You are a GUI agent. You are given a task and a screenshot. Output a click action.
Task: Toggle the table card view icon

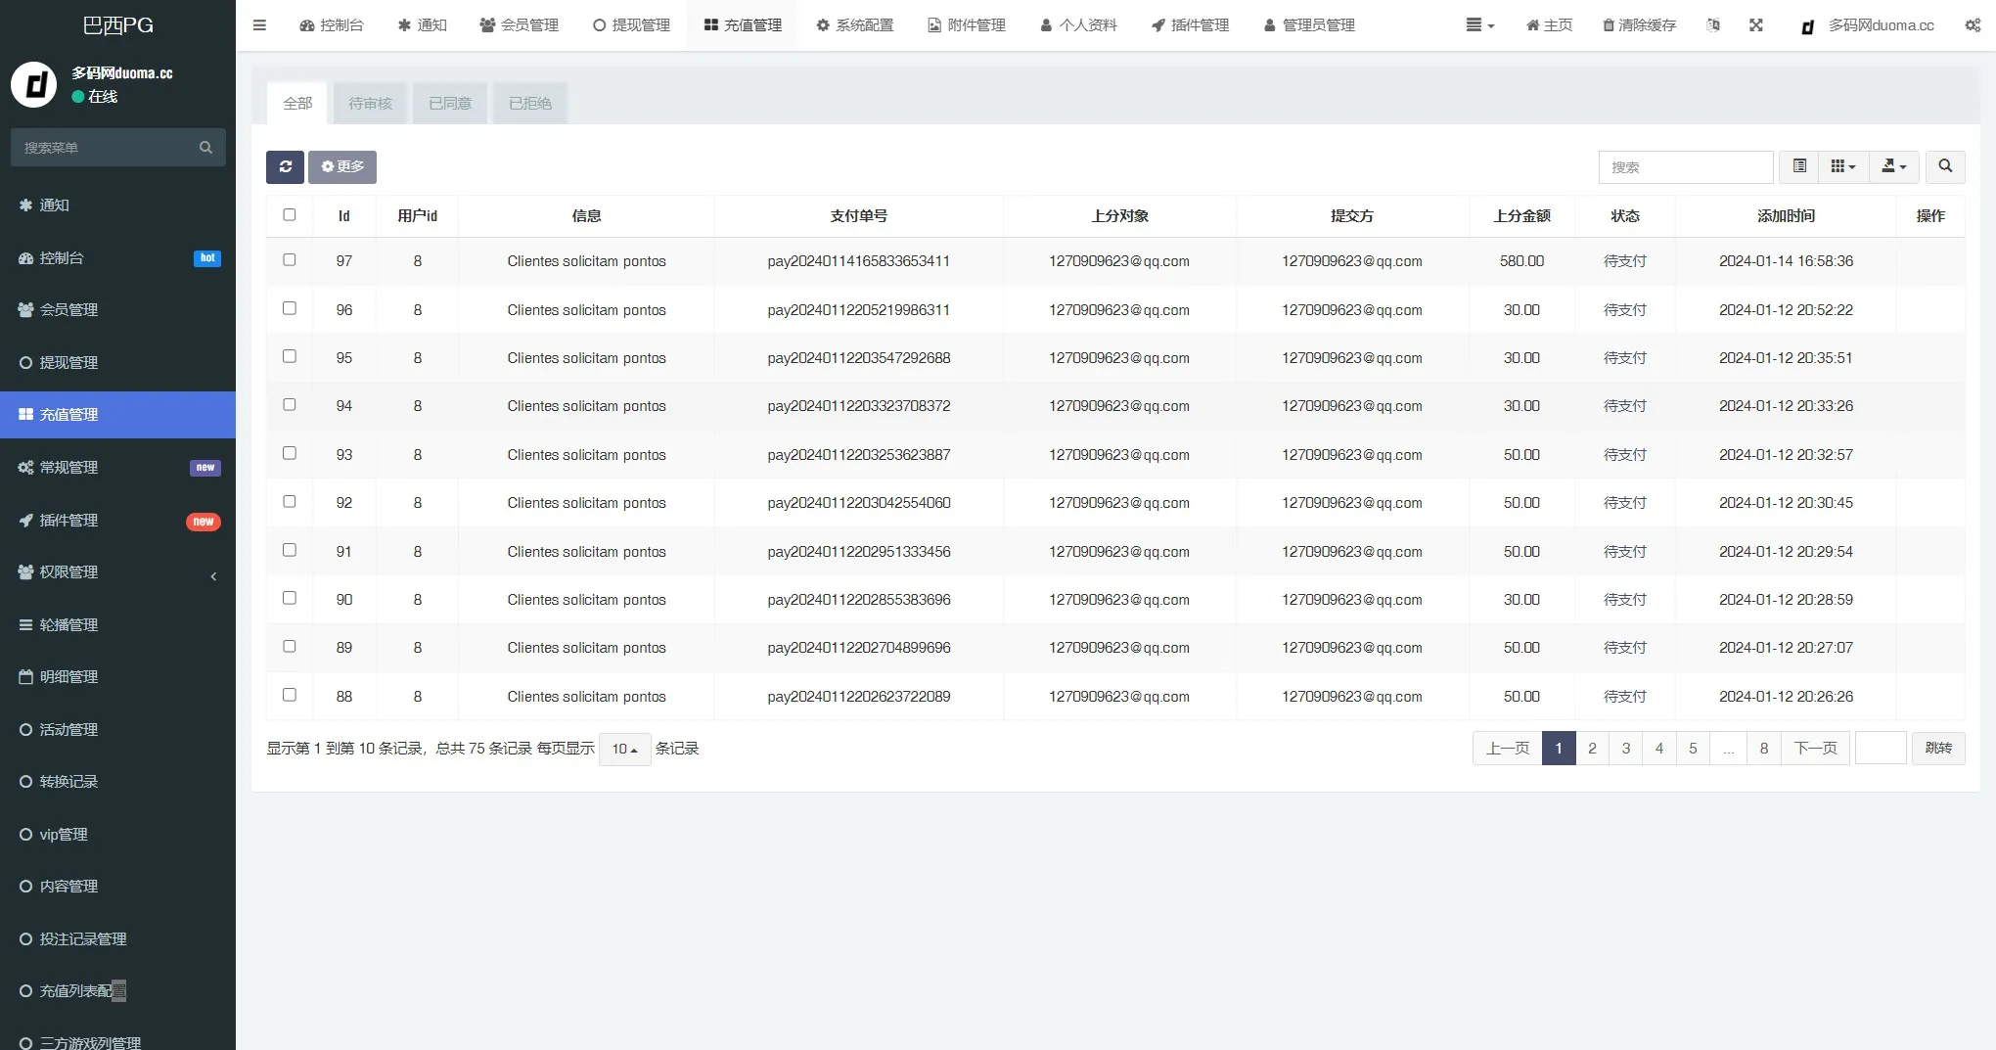[1799, 167]
